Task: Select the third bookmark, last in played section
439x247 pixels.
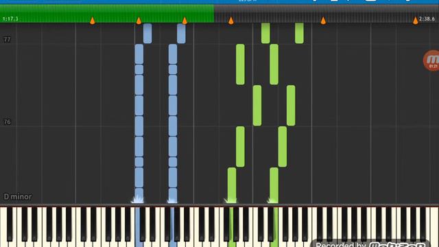Action: 185,21
